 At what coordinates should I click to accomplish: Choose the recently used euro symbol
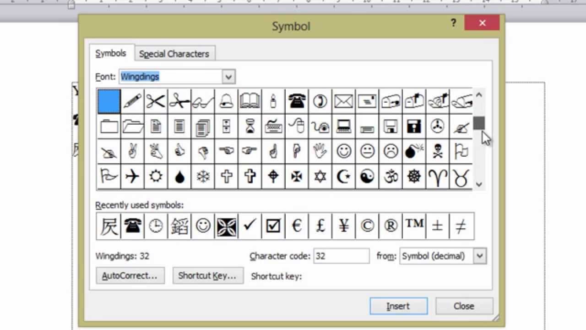pos(297,225)
